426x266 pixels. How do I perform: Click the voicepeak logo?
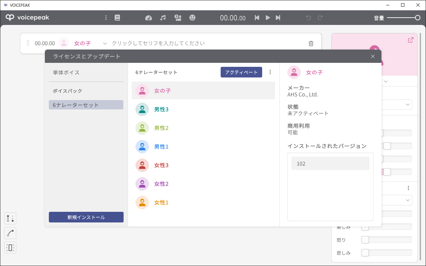click(27, 18)
